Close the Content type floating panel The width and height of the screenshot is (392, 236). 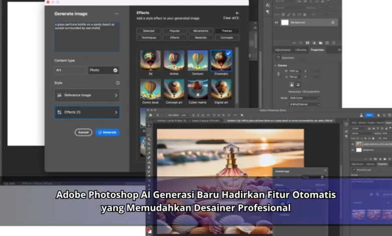tap(325, 170)
